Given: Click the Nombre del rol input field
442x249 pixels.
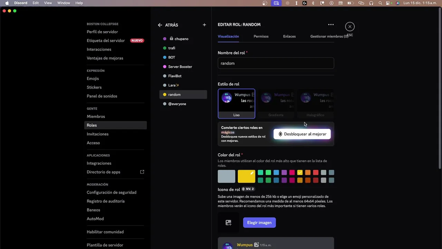Looking at the screenshot, I should [x=276, y=63].
